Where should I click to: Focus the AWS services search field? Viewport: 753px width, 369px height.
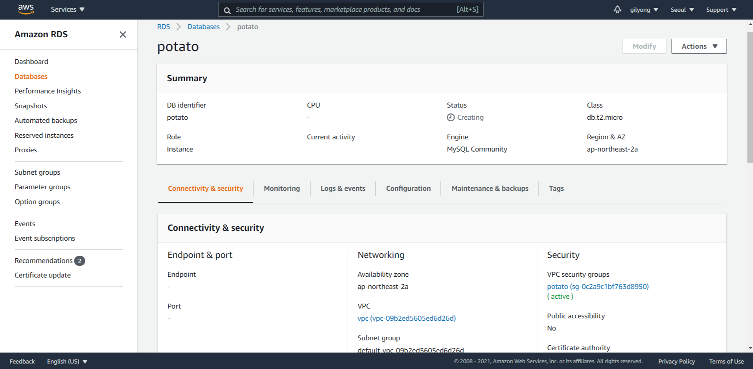pos(350,9)
